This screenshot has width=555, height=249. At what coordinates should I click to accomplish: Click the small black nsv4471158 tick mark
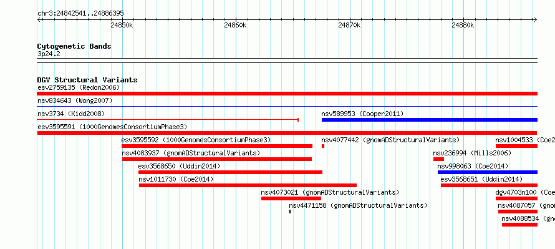pos(290,212)
